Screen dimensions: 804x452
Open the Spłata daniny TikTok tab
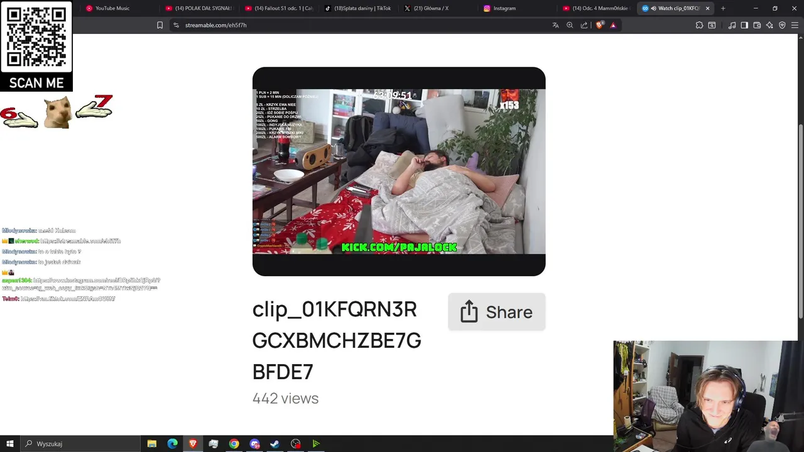pos(358,8)
